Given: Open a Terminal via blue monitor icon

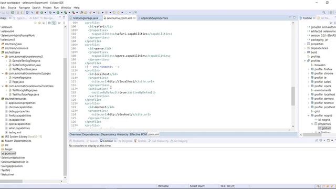Looking at the screenshot, I should pos(27,13).
